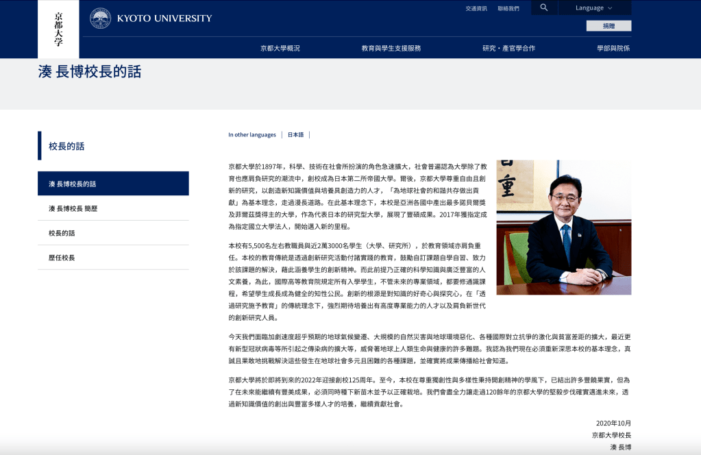Open the 交通資訊 link
The height and width of the screenshot is (455, 701).
[x=476, y=8]
